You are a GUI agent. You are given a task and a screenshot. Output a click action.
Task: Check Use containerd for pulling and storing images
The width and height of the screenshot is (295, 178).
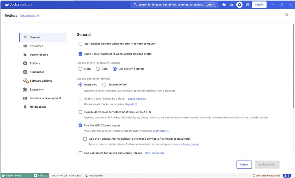point(80,153)
